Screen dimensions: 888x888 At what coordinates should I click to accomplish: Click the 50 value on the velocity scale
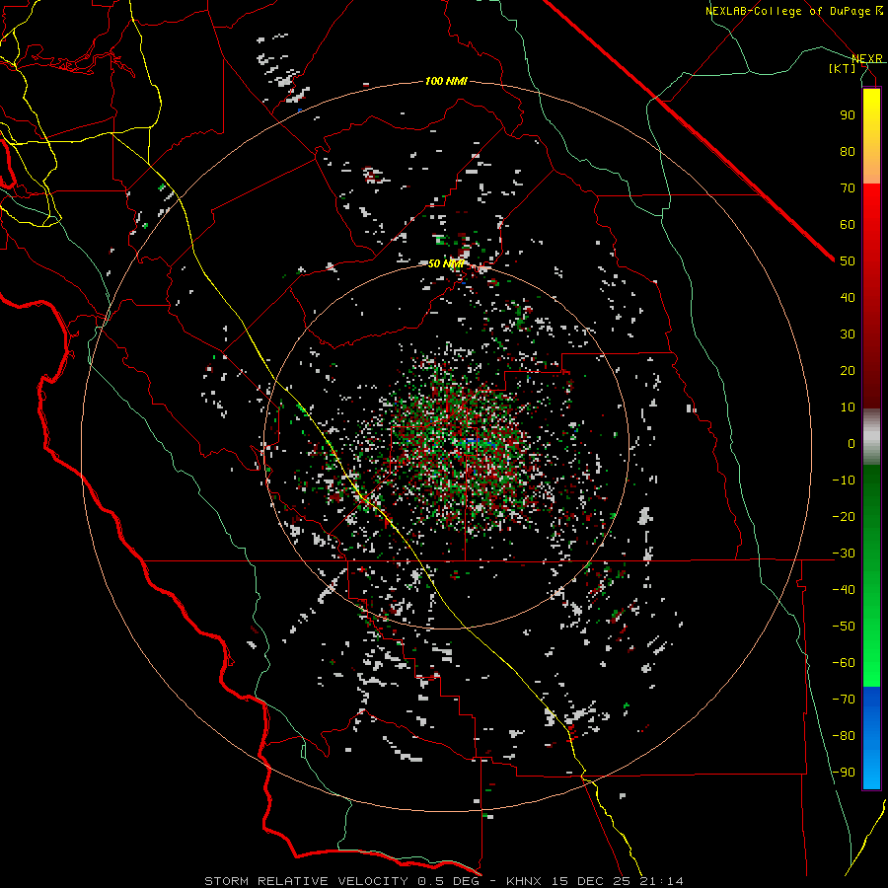point(848,261)
